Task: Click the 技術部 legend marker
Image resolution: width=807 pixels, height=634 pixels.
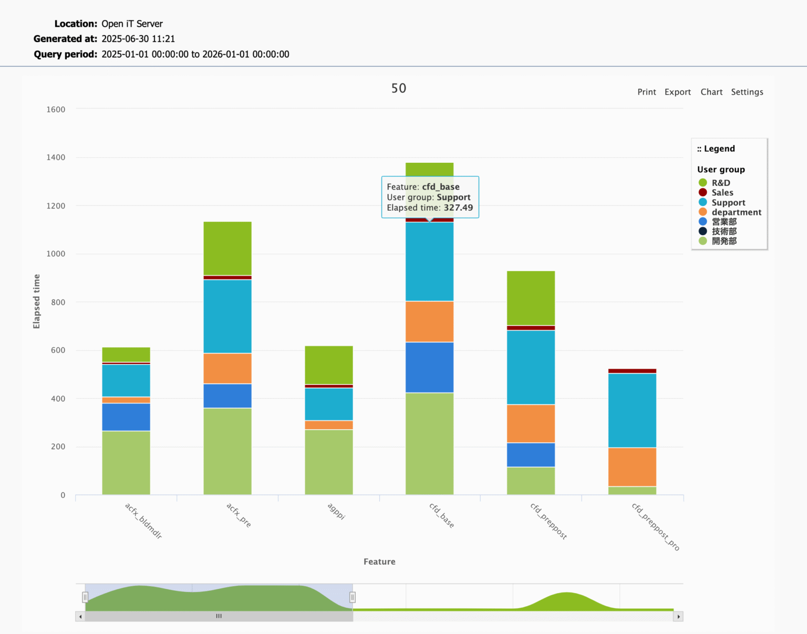Action: click(x=702, y=231)
